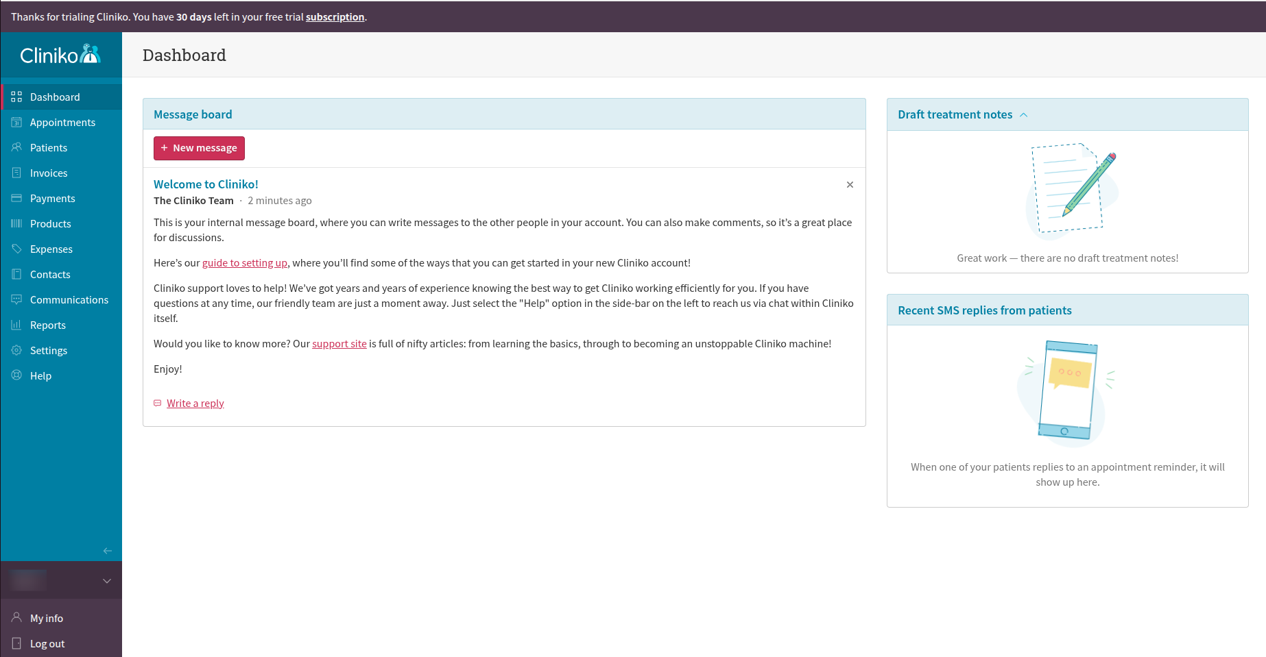Expand the user account dropdown chevron
Screen dimensions: 1266x657
[x=107, y=581]
